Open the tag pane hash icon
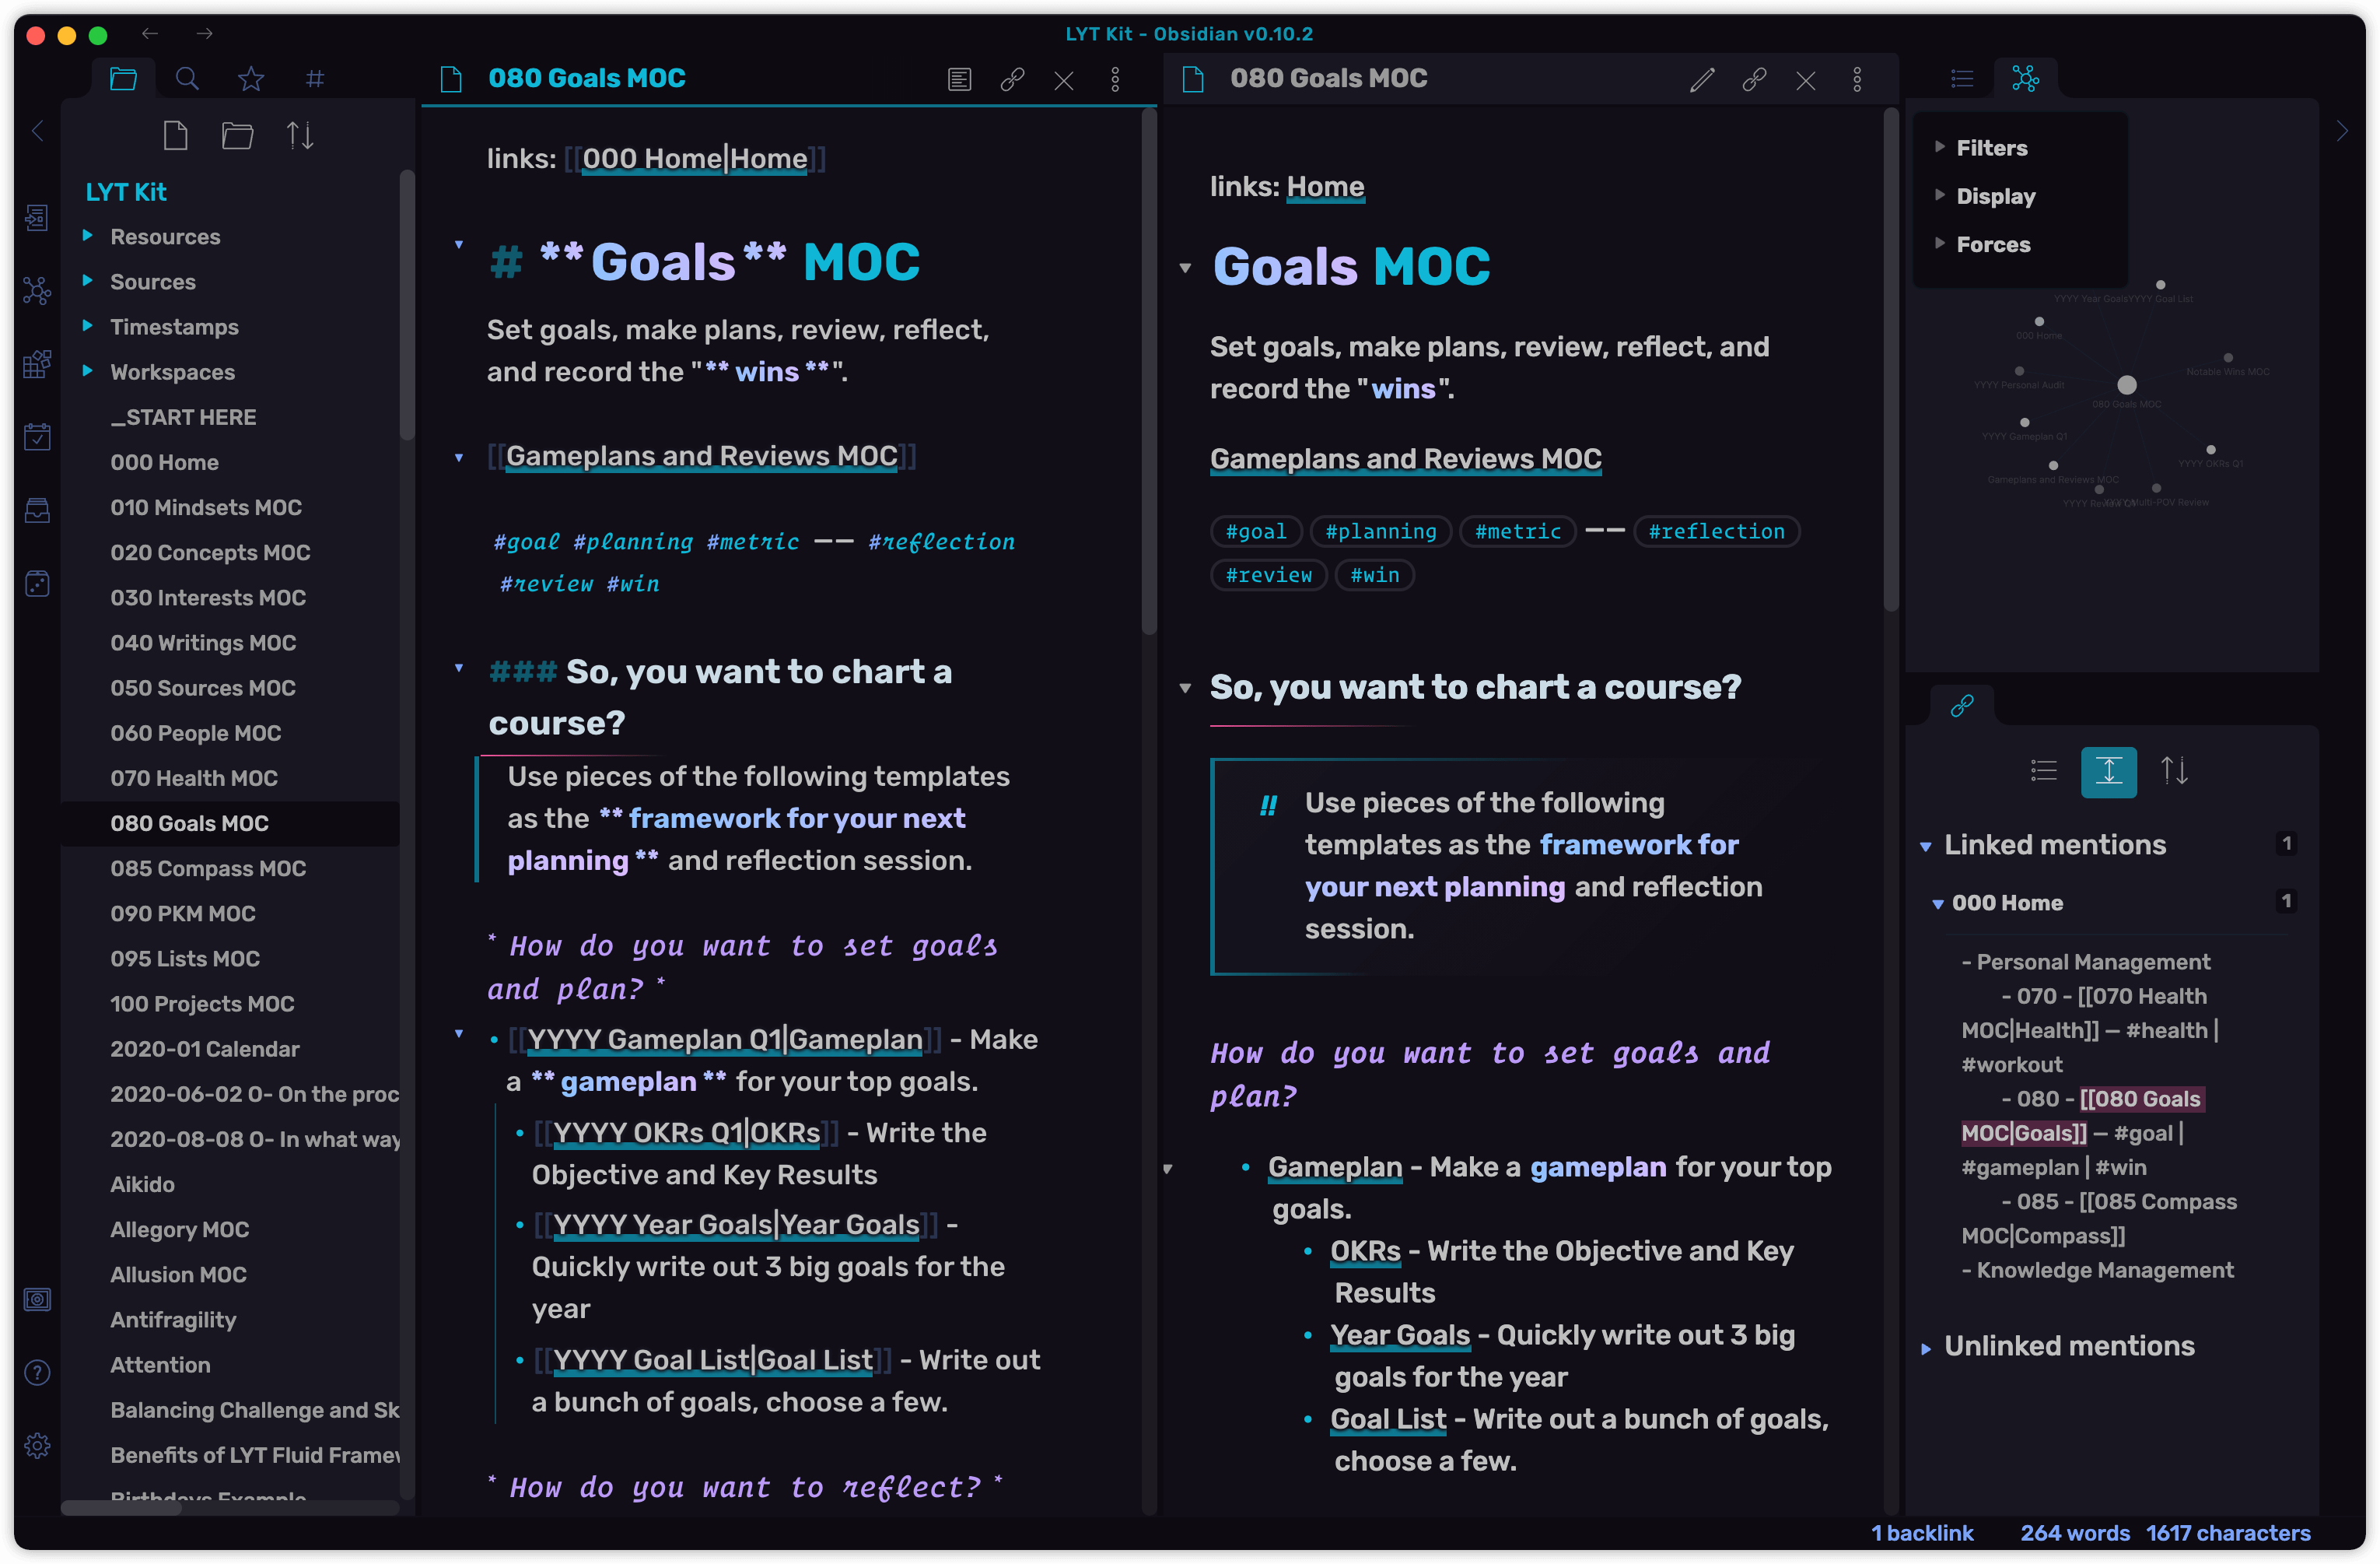 click(314, 78)
